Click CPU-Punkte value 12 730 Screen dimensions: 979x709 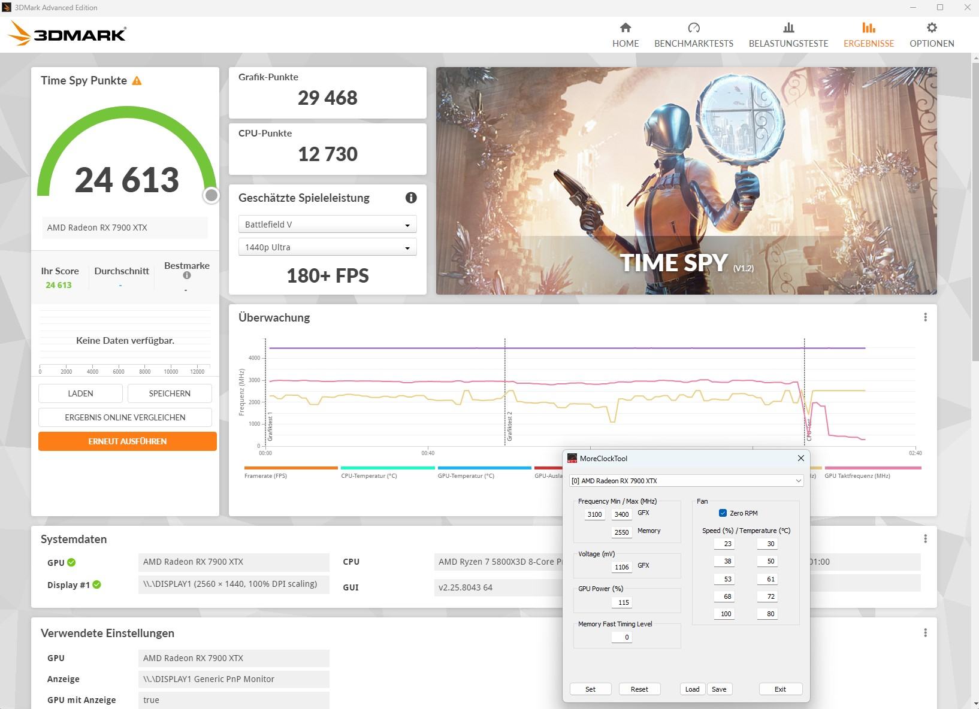(328, 154)
